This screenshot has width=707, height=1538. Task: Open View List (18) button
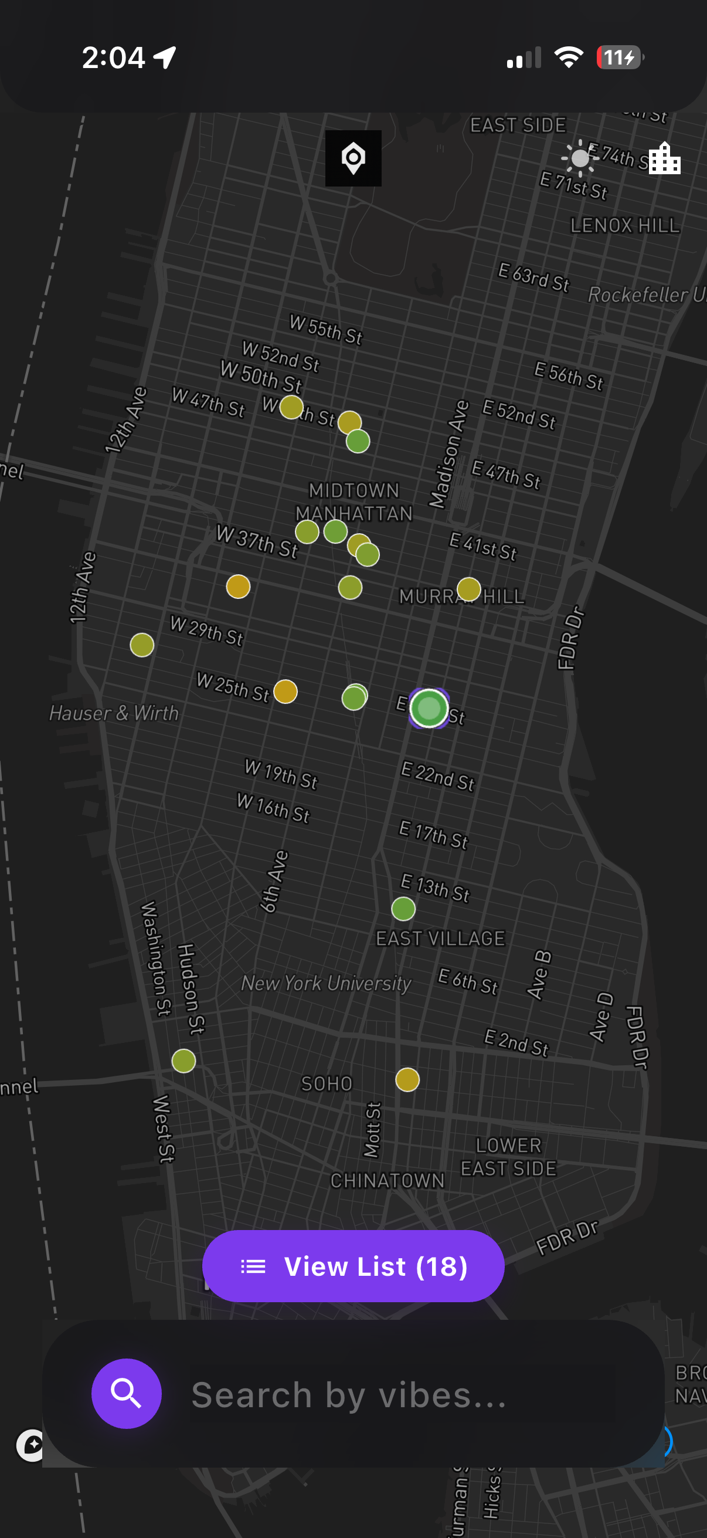click(x=353, y=1266)
